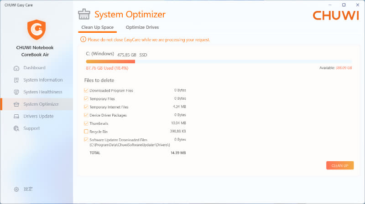
Task: Click the '4.34 MB' size value
Action: (x=179, y=107)
